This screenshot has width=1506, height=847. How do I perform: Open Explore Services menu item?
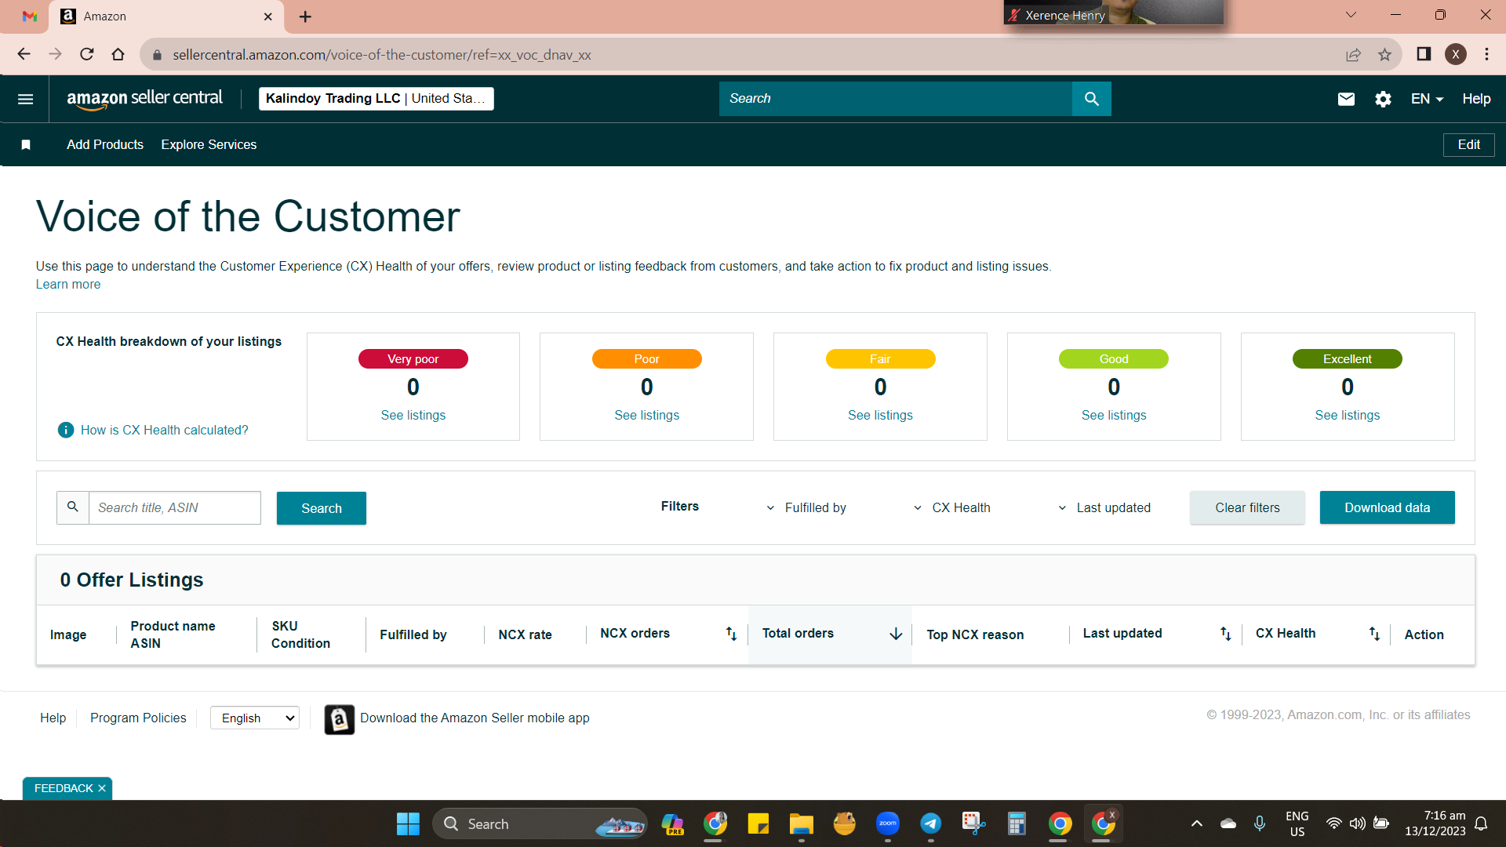coord(209,144)
